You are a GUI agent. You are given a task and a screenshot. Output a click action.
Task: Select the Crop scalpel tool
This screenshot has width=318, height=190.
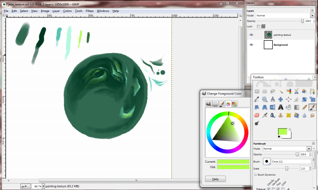(x=297, y=99)
